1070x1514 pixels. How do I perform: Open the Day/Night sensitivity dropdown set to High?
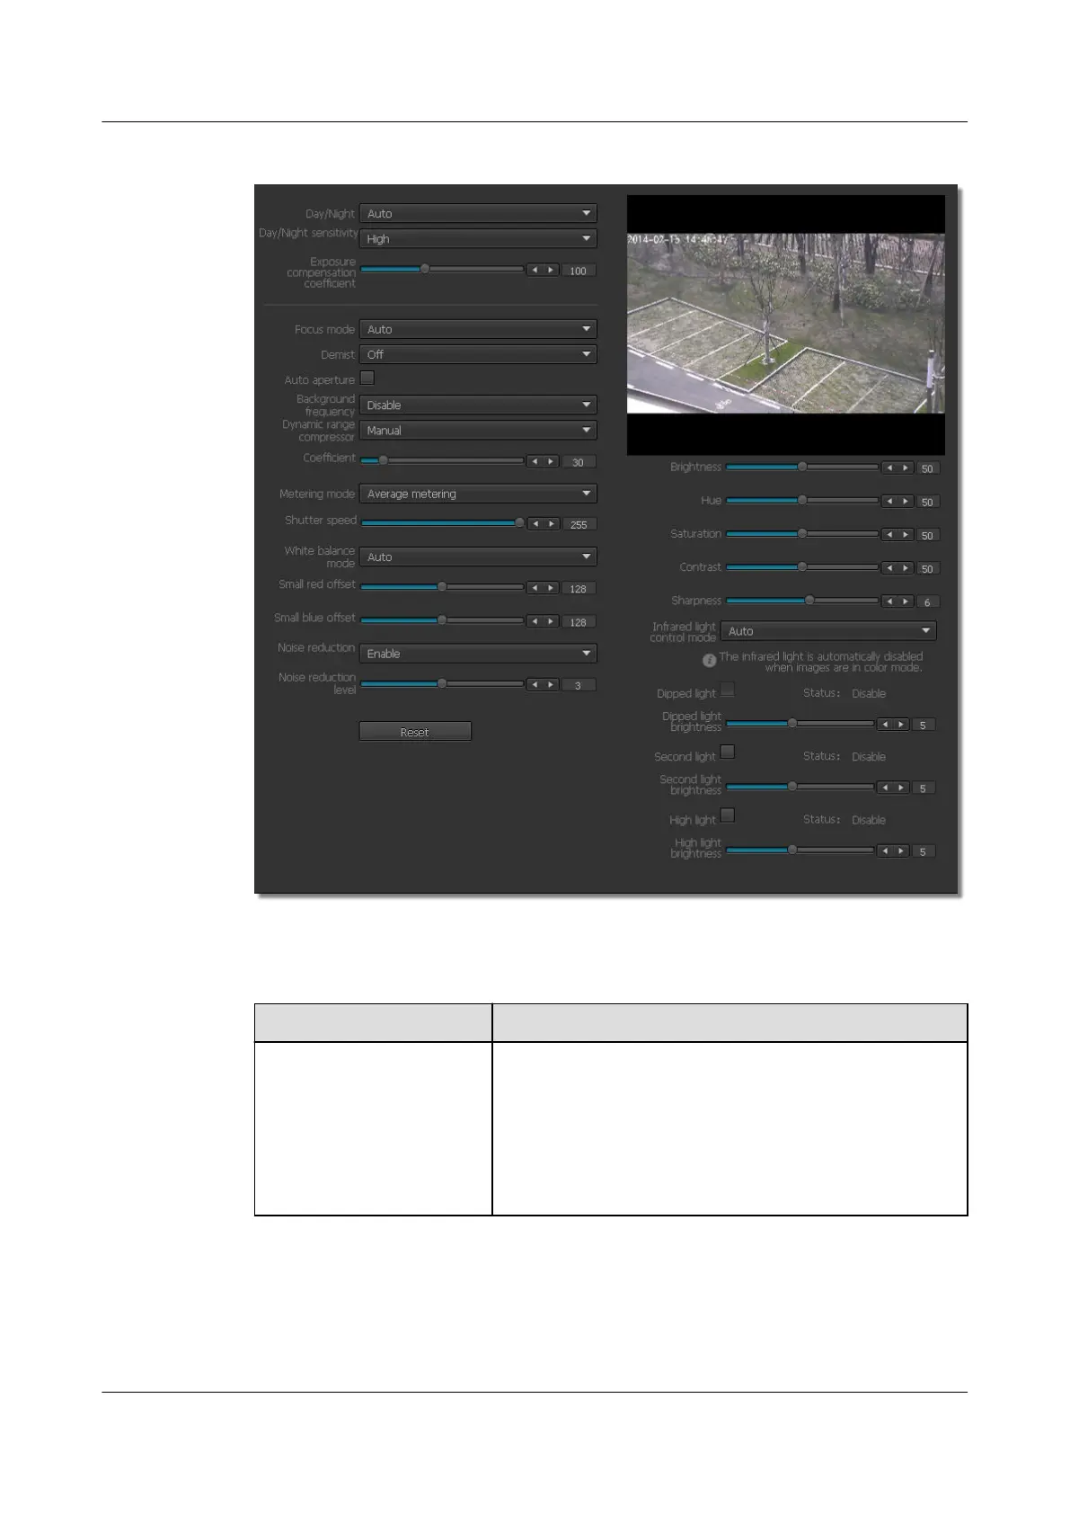[478, 238]
